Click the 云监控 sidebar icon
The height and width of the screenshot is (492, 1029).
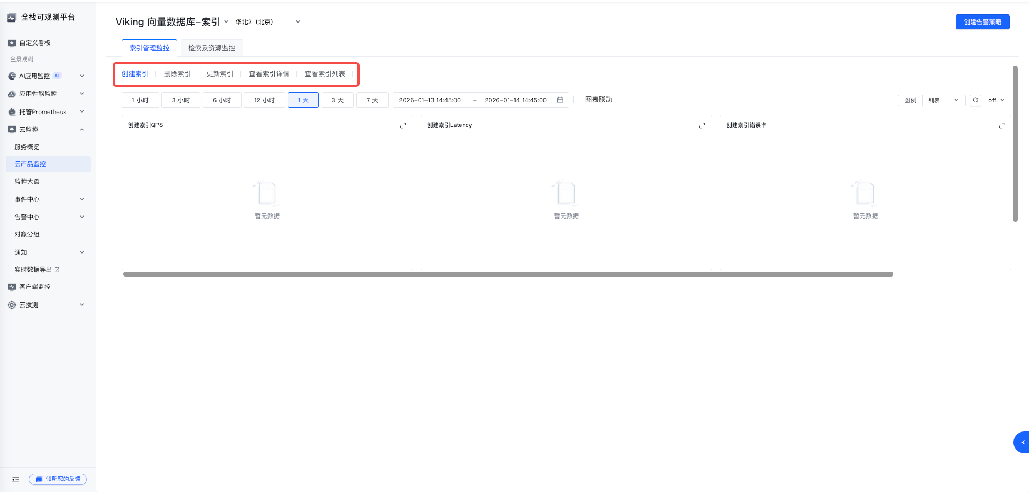[12, 130]
